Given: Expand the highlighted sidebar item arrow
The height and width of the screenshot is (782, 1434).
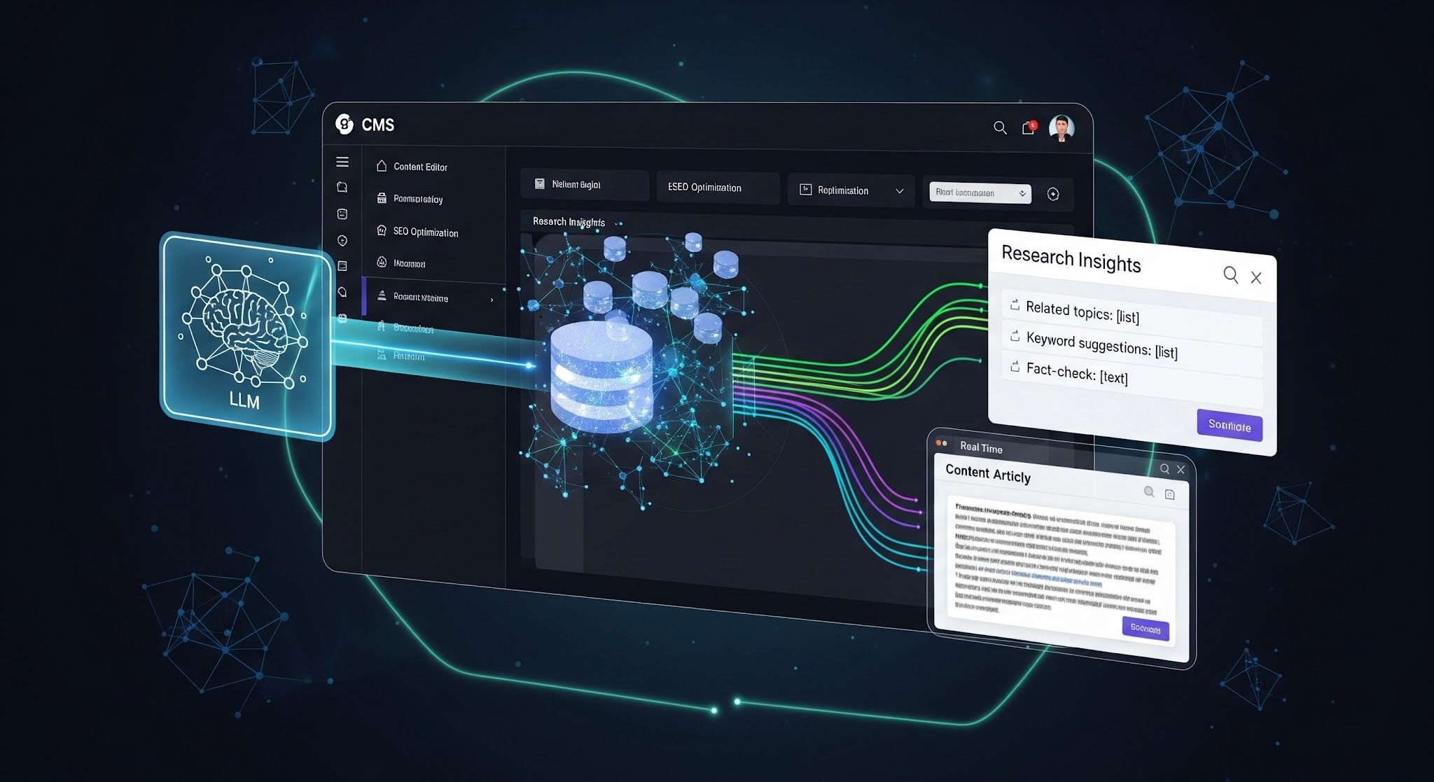Looking at the screenshot, I should click(492, 300).
